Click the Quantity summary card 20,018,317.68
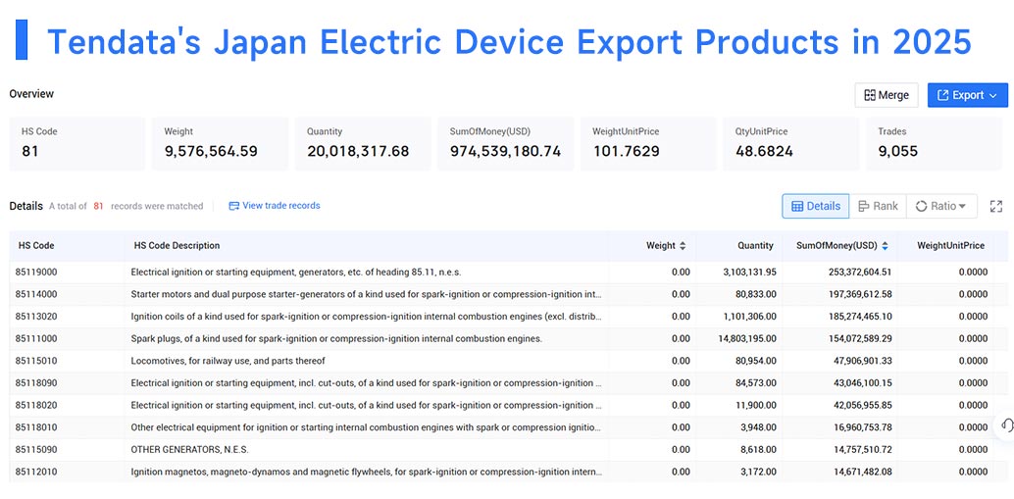1014x499 pixels. click(x=363, y=143)
